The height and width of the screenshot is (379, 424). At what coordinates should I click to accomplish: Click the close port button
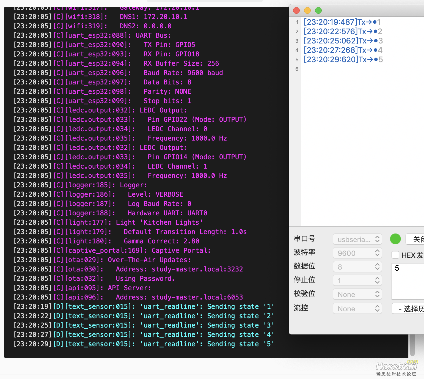pos(415,239)
